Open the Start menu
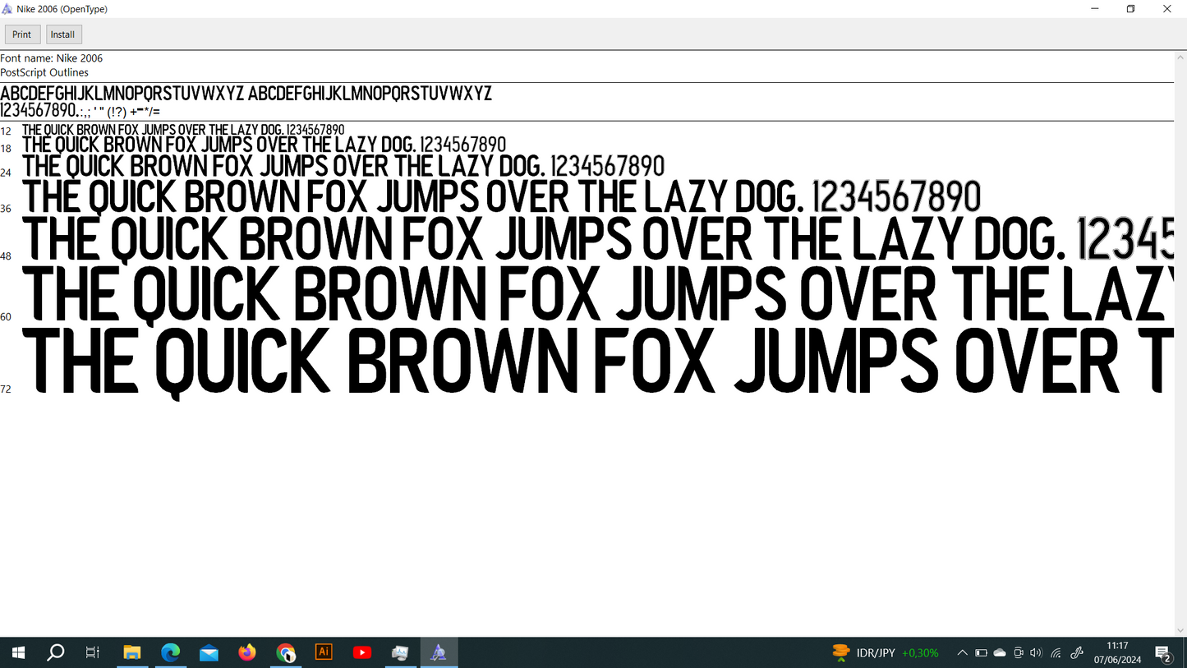1187x668 pixels. click(17, 652)
